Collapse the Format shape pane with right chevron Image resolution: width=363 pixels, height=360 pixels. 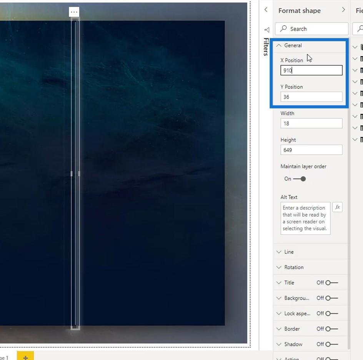pyautogui.click(x=343, y=10)
